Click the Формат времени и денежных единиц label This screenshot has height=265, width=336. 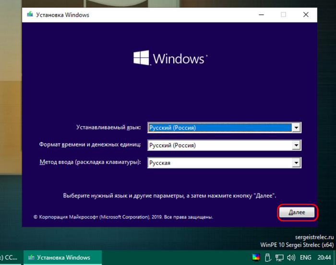(90, 145)
